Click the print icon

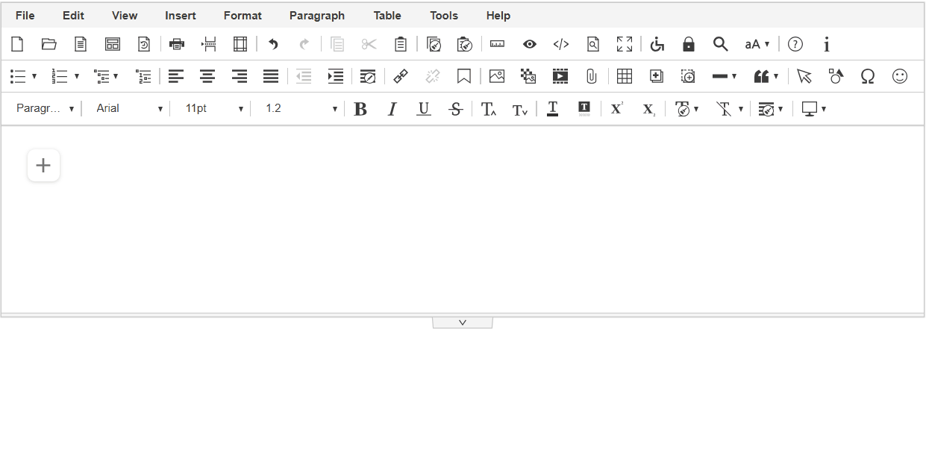pos(177,44)
